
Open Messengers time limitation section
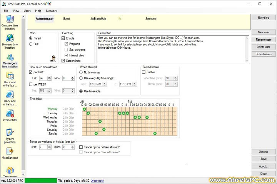(x=10, y=61)
